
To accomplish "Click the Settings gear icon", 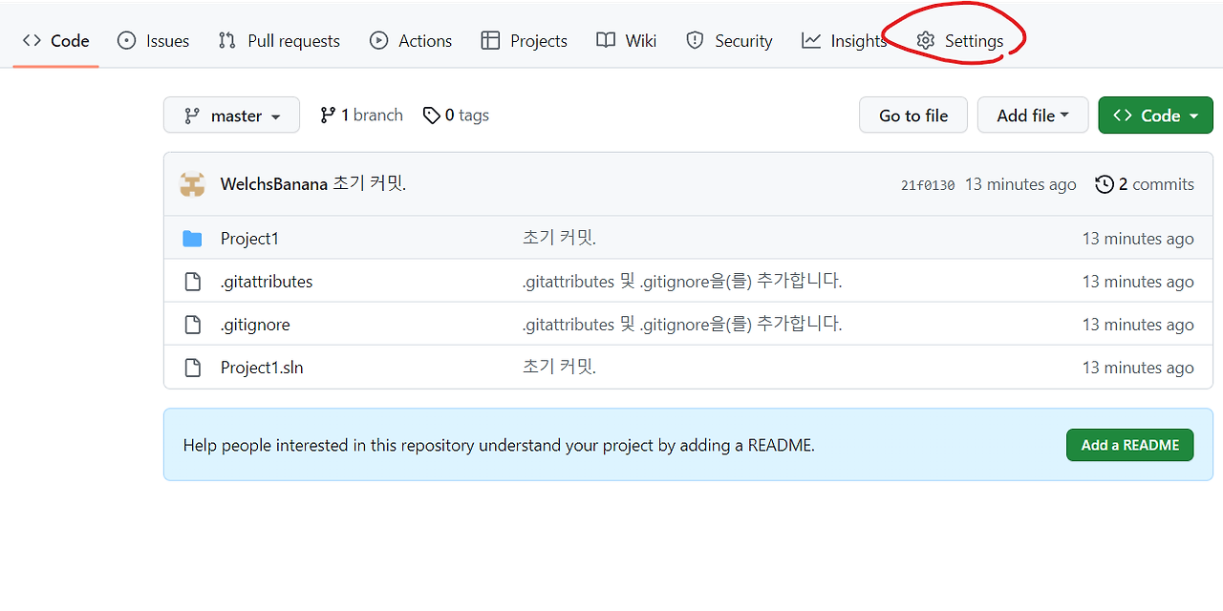I will click(925, 41).
